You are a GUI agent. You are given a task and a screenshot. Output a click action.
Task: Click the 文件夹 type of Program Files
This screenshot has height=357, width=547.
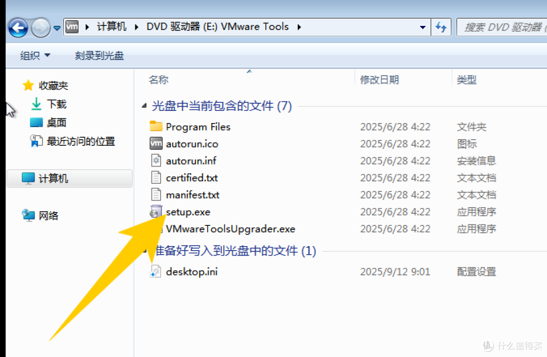(x=472, y=127)
